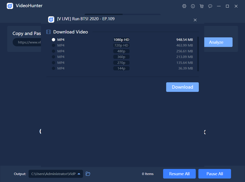Close the VideoHunter window
The height and width of the screenshot is (182, 245).
[x=236, y=6]
